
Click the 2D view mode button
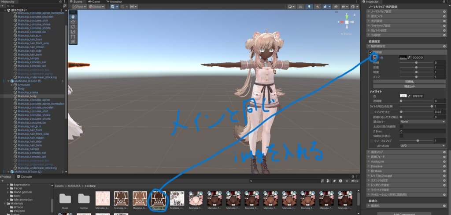click(300, 7)
